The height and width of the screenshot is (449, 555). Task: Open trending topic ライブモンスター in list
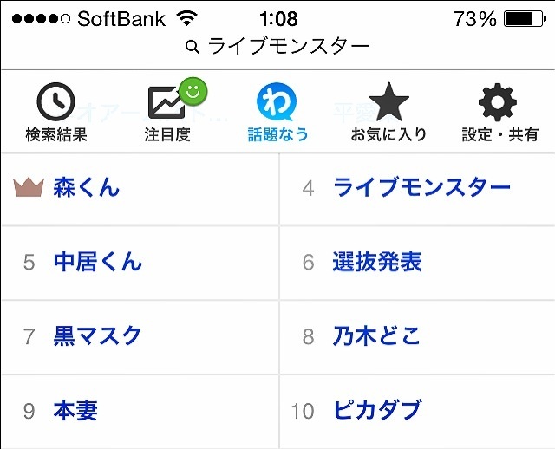pos(421,187)
